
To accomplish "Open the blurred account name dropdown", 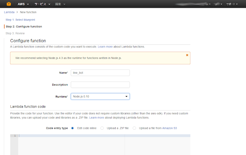I will [x=193, y=4].
